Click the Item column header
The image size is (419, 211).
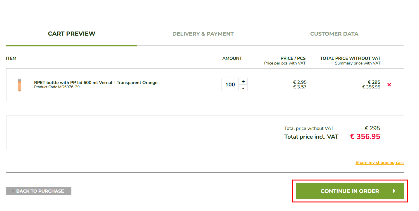point(11,58)
